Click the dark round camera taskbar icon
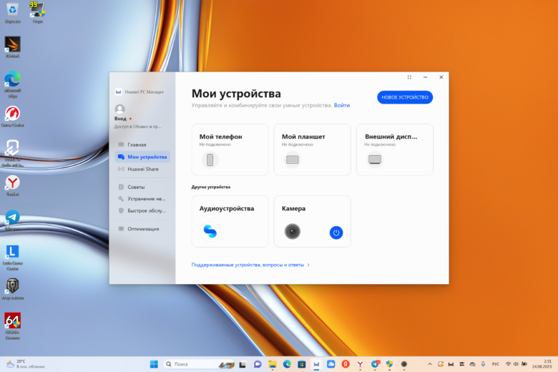558x372 pixels. click(404, 364)
